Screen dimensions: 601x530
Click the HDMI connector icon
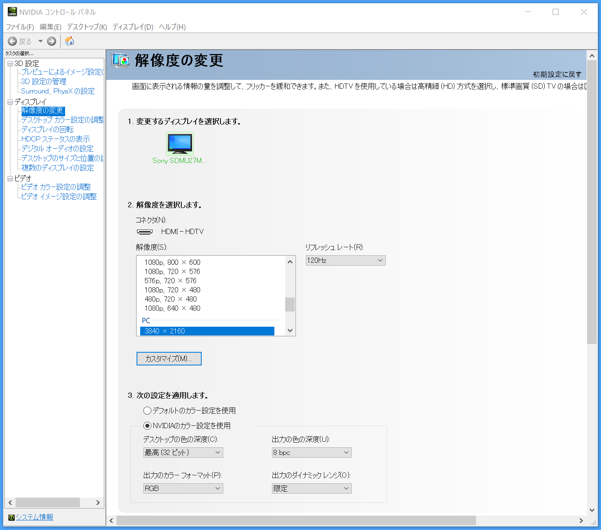click(x=145, y=232)
